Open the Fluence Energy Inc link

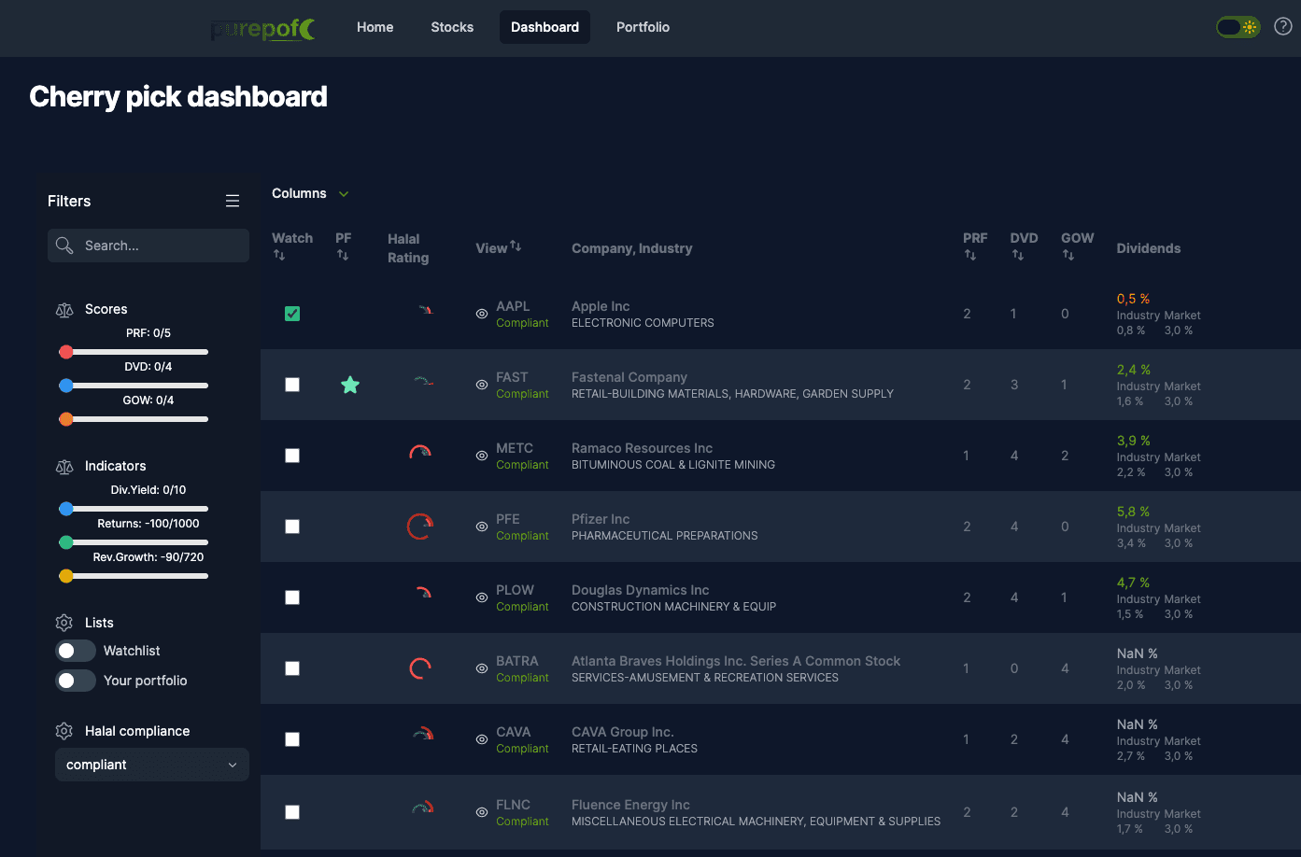[x=630, y=805]
